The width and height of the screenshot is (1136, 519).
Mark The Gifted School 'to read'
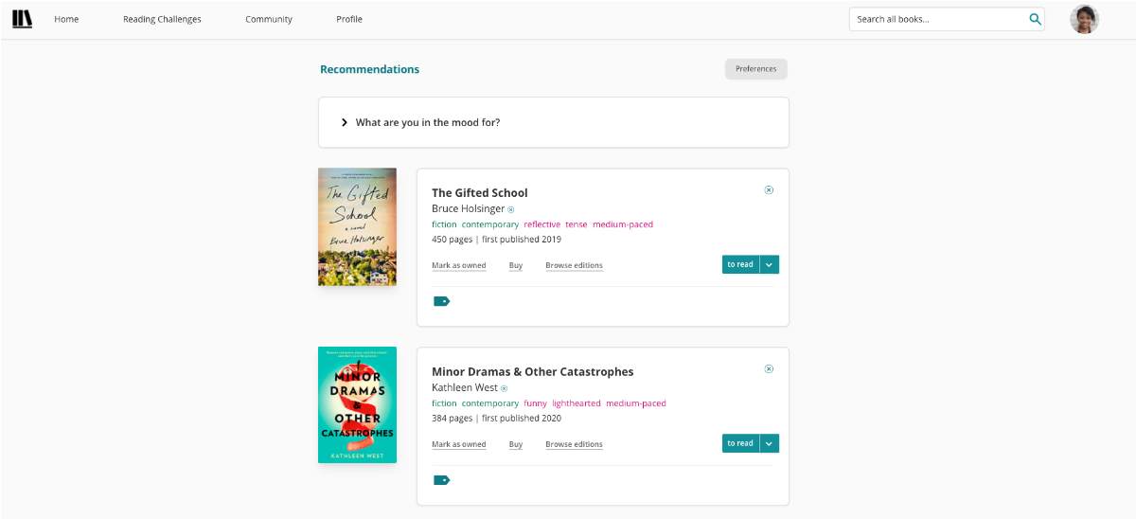click(x=740, y=264)
